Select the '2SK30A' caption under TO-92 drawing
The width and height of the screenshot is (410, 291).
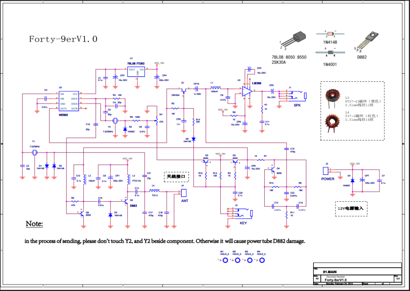(279, 62)
